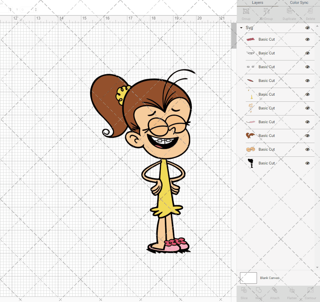The height and width of the screenshot is (302, 320).
Task: Toggle visibility of the Svg group
Action: pos(308,28)
